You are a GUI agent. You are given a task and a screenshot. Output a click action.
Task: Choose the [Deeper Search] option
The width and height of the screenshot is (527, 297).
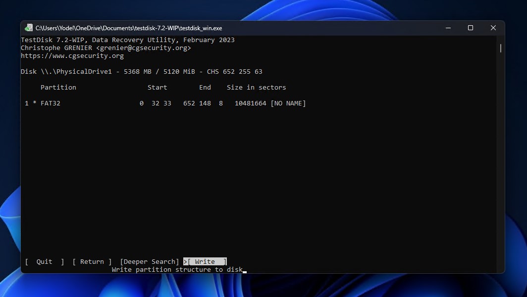149,261
